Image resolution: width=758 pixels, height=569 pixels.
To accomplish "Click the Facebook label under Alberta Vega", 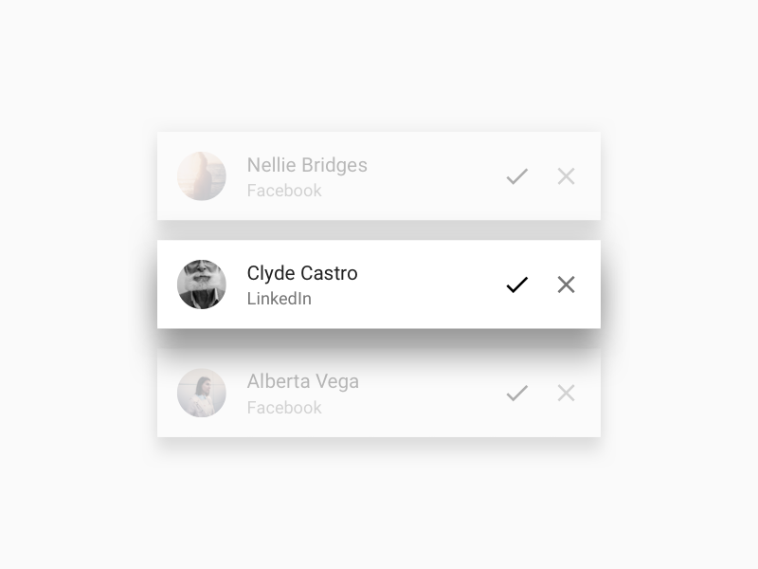I will [284, 408].
